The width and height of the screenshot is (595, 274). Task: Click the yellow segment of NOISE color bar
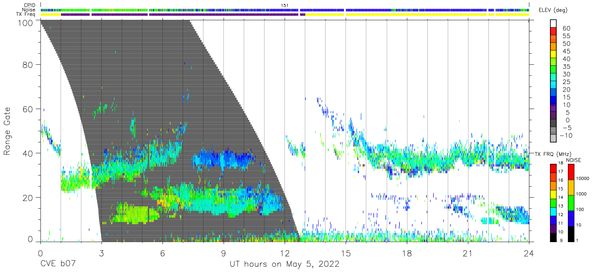571,187
